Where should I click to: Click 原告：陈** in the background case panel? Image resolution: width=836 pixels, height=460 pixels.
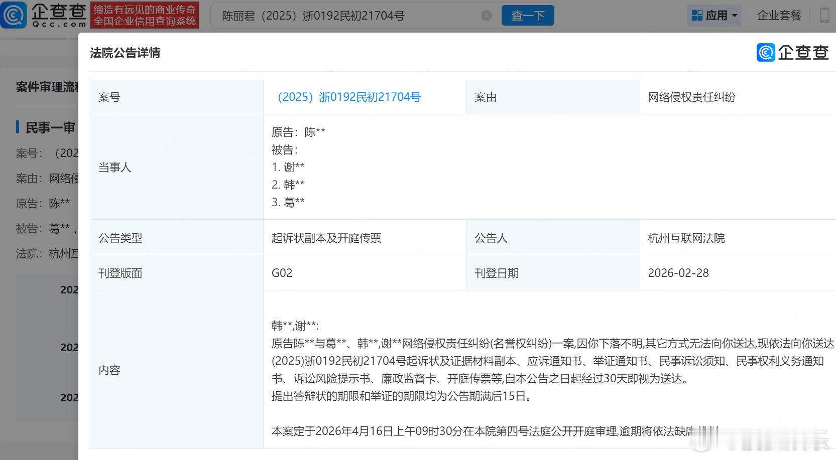[43, 203]
